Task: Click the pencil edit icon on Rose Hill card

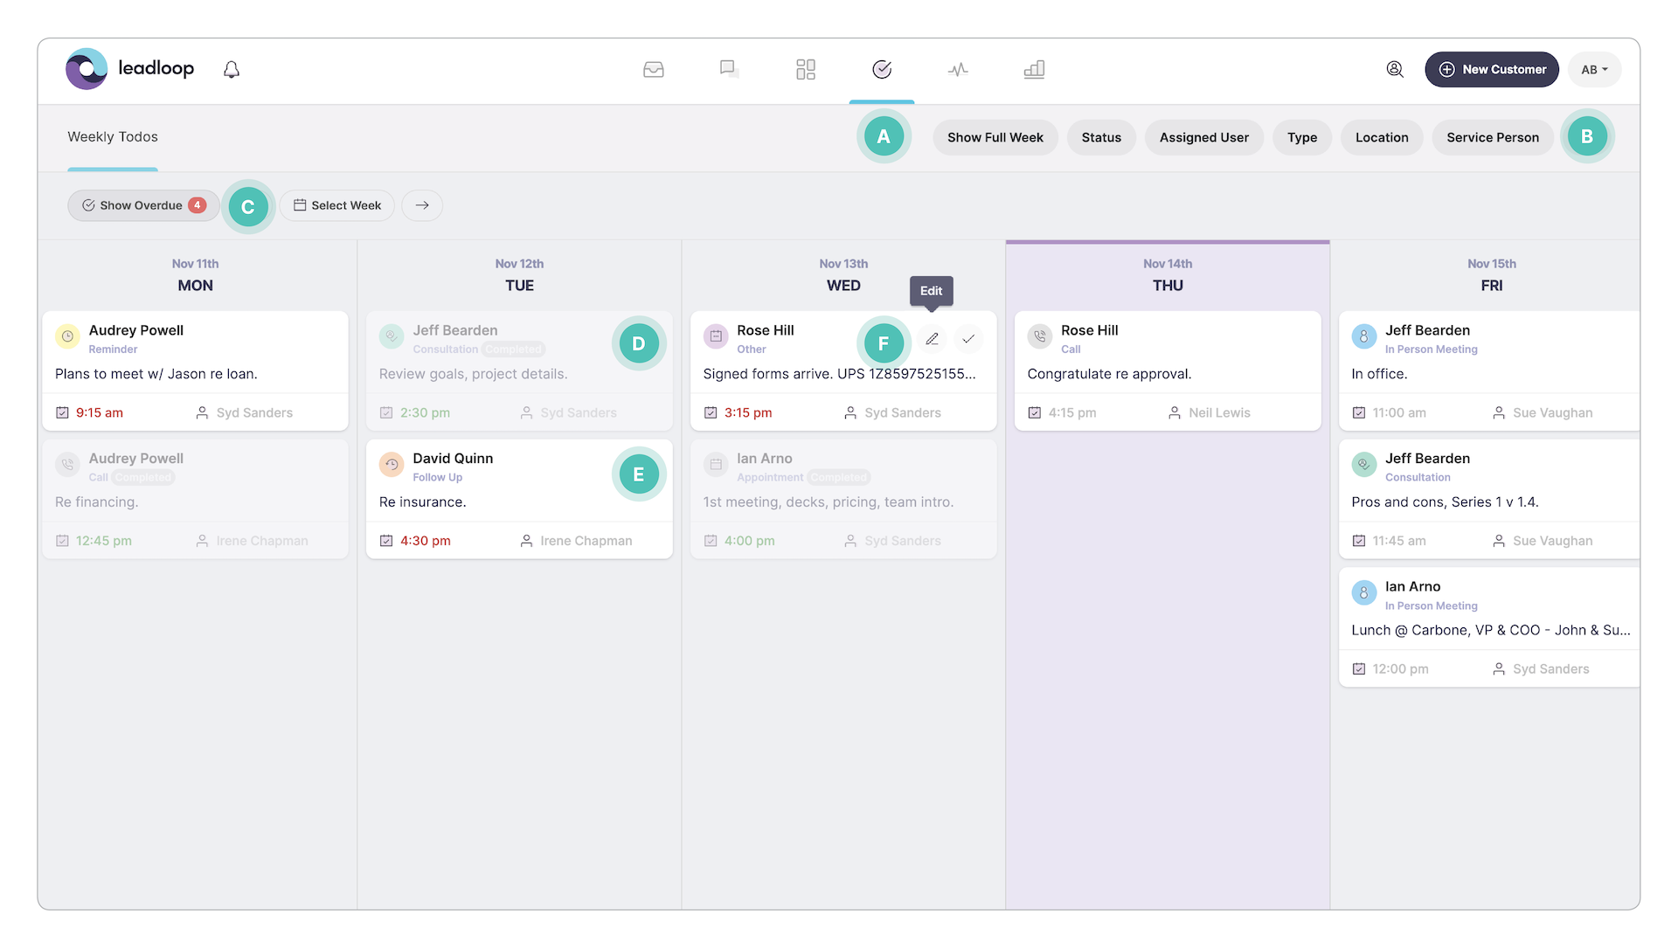Action: [x=932, y=339]
